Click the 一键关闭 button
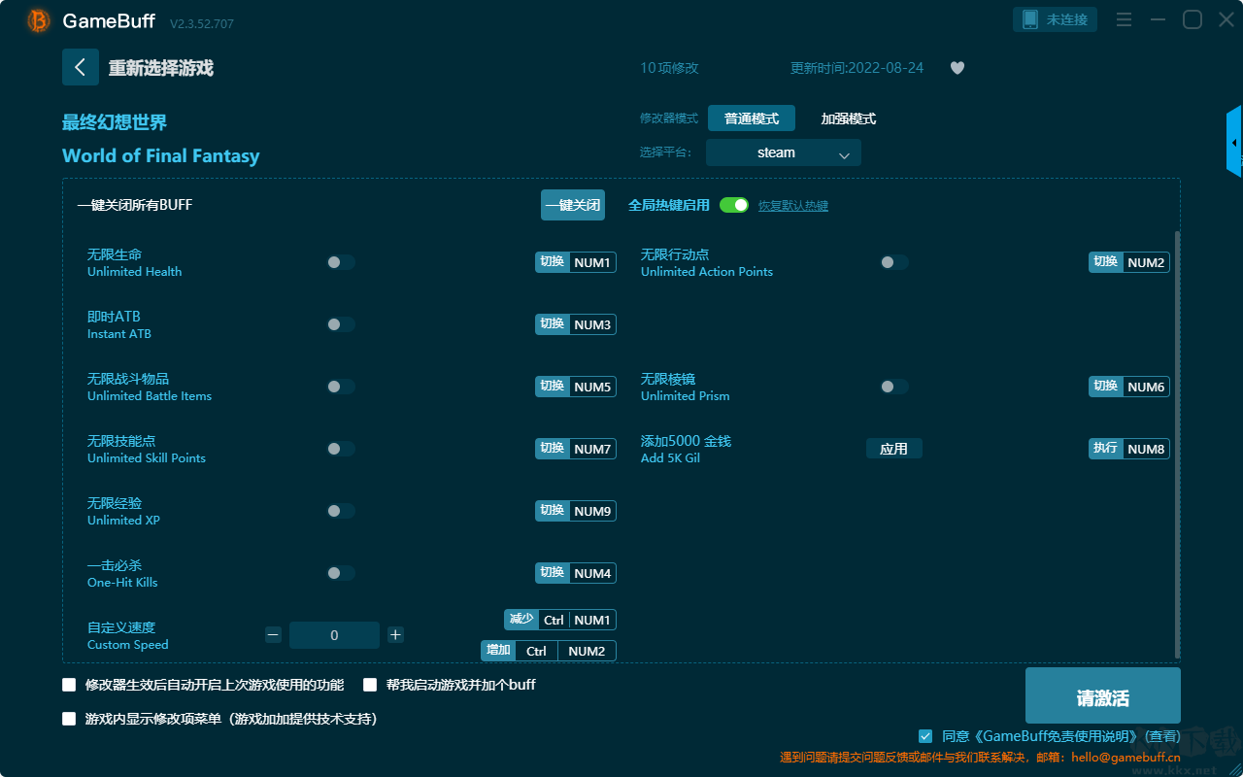Screen dimensions: 1243x777 pyautogui.click(x=573, y=205)
